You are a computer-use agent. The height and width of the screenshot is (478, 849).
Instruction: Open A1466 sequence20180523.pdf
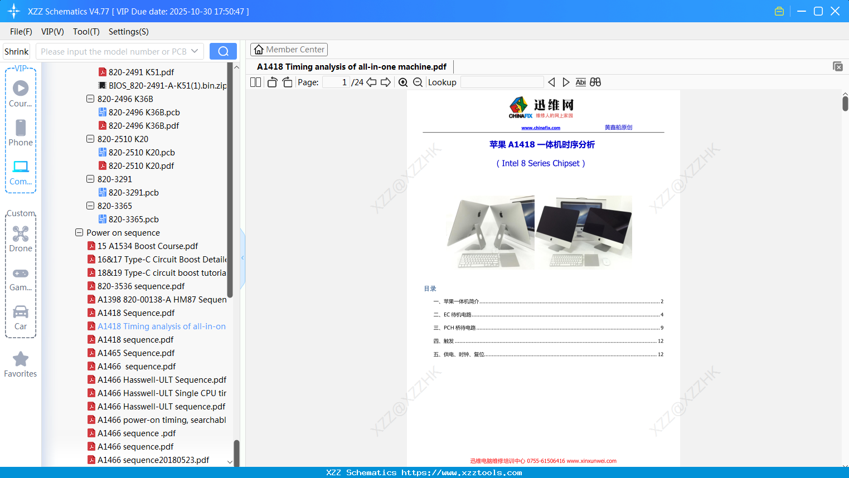pyautogui.click(x=148, y=460)
